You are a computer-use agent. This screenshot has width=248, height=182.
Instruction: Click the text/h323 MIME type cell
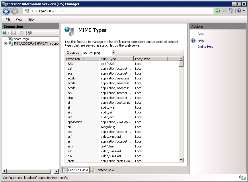point(108,64)
